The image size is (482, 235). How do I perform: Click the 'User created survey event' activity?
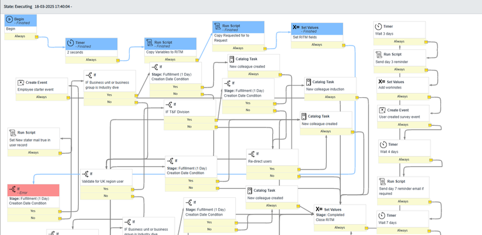point(403,117)
